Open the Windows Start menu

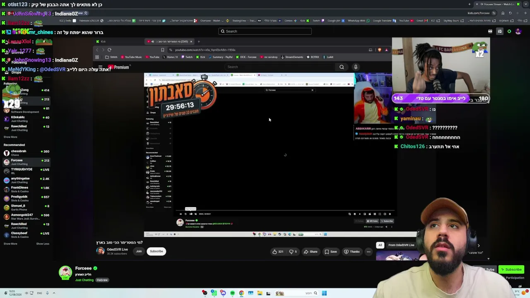(324, 293)
